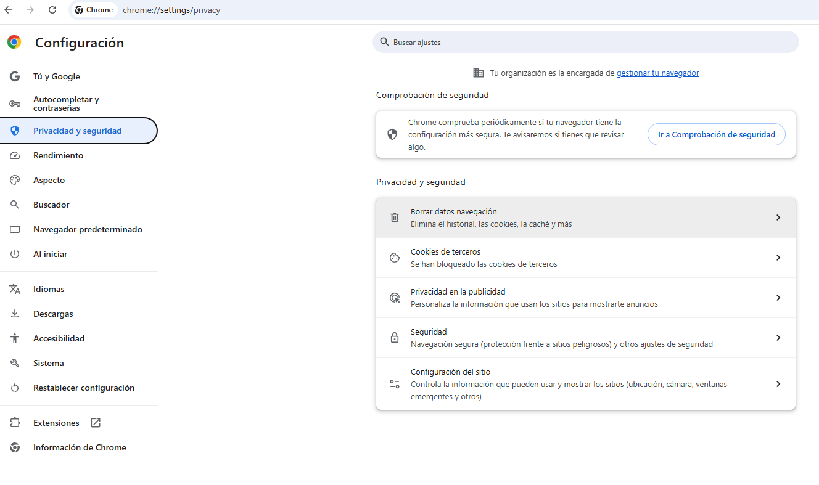The height and width of the screenshot is (485, 819).
Task: Reload the page with refresh icon
Action: pyautogui.click(x=52, y=10)
